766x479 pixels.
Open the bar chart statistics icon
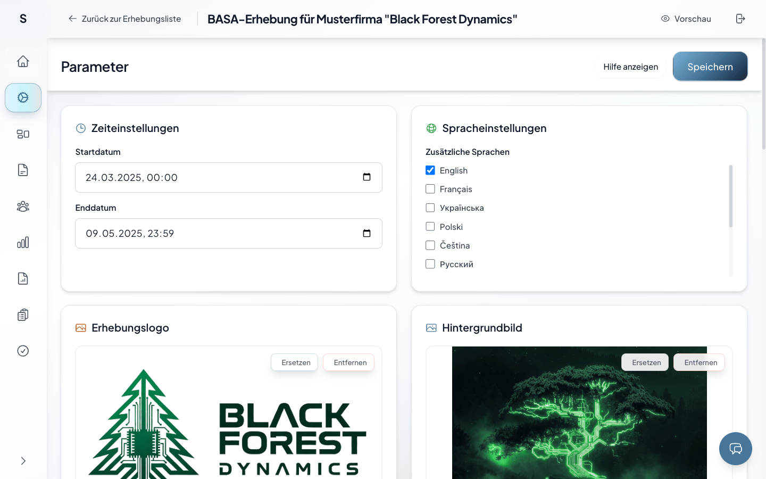pyautogui.click(x=23, y=242)
